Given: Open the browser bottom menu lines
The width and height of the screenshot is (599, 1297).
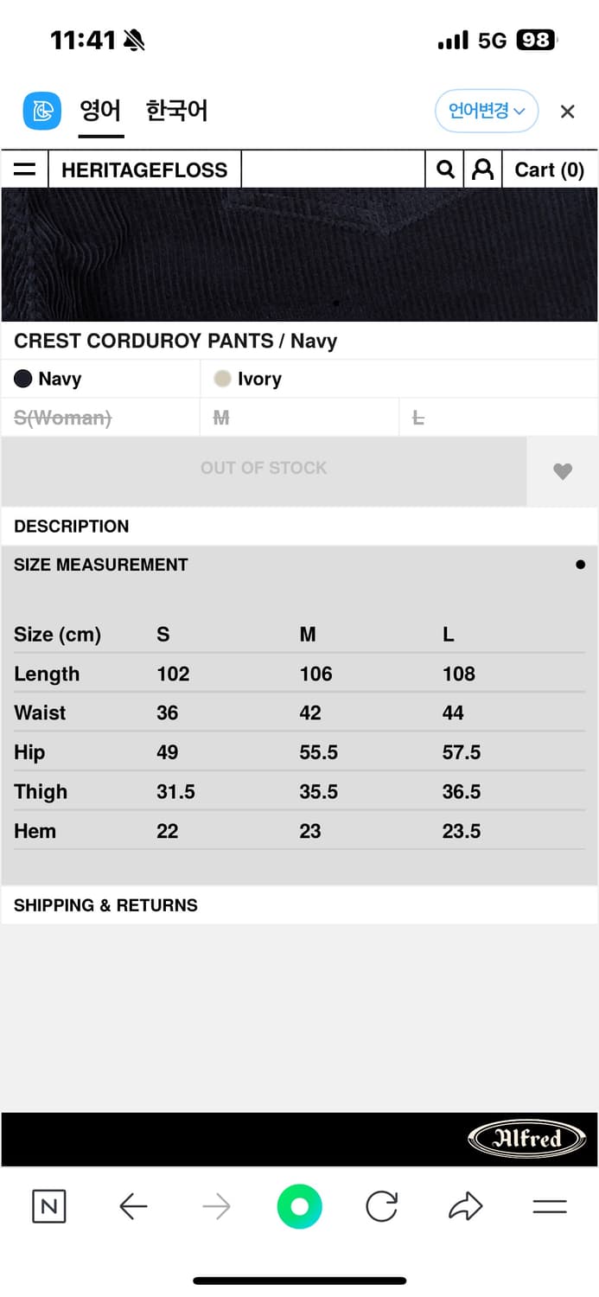Looking at the screenshot, I should tap(549, 1206).
